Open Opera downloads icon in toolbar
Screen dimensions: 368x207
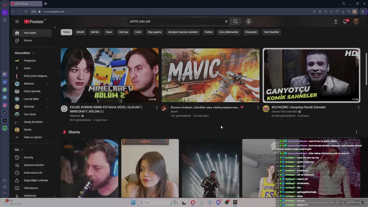(343, 11)
